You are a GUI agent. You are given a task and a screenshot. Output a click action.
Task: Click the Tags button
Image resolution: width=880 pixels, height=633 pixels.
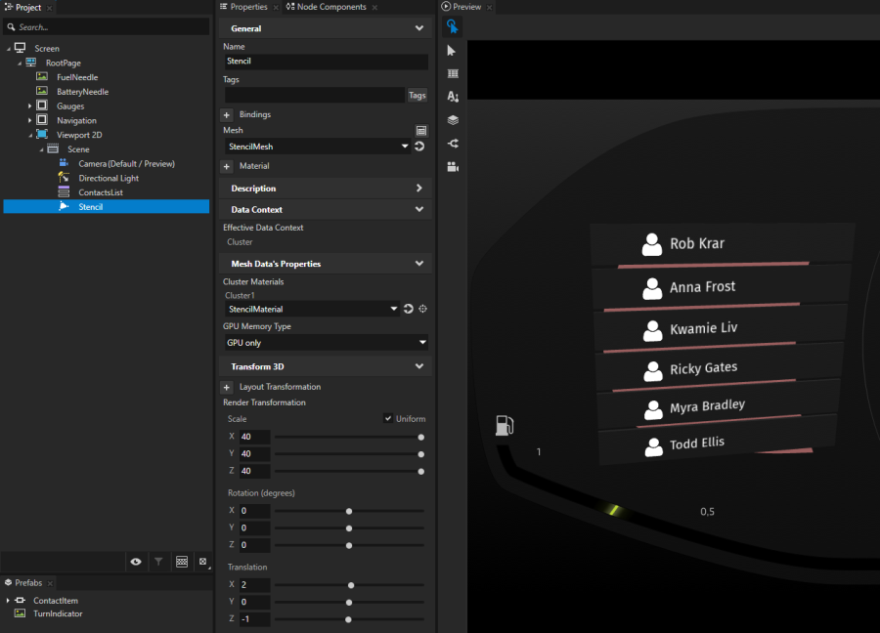(x=418, y=96)
